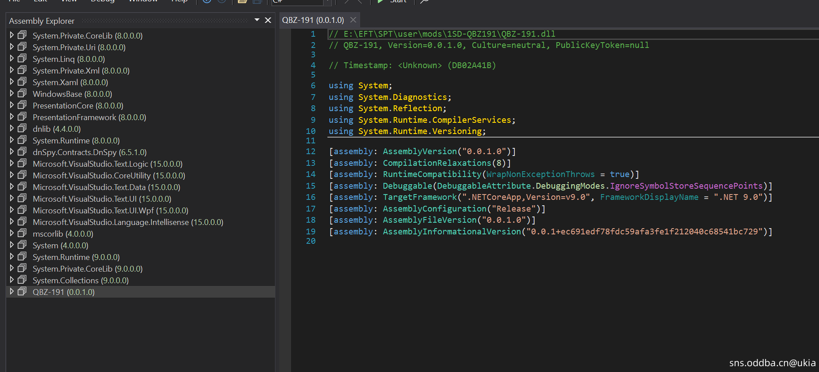Image resolution: width=819 pixels, height=372 pixels.
Task: Click the DebuggableAttribute type reference
Action: pos(484,186)
